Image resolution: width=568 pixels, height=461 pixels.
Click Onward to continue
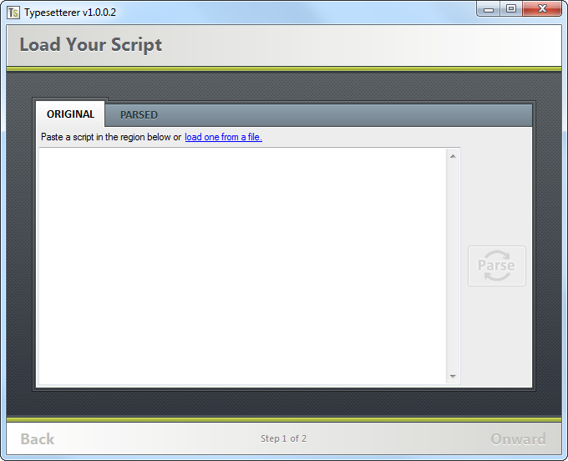click(518, 439)
